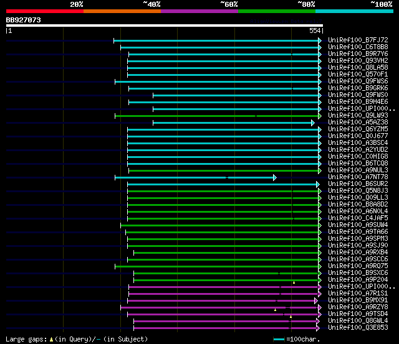
Task: Select the UniRef100_A3BSC4 label
Action: coord(358,143)
